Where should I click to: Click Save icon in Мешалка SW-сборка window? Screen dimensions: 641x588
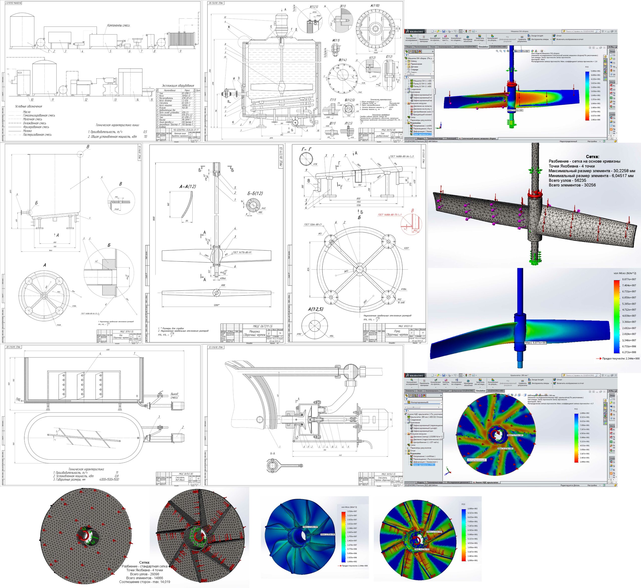click(x=444, y=32)
